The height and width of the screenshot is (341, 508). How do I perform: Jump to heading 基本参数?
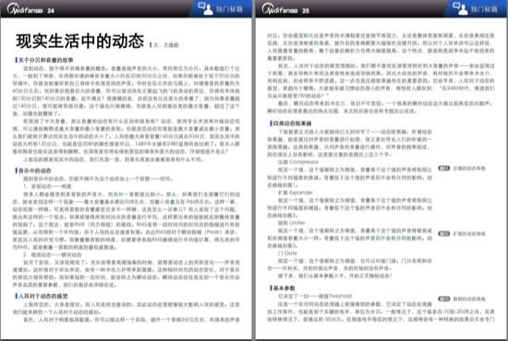284,288
